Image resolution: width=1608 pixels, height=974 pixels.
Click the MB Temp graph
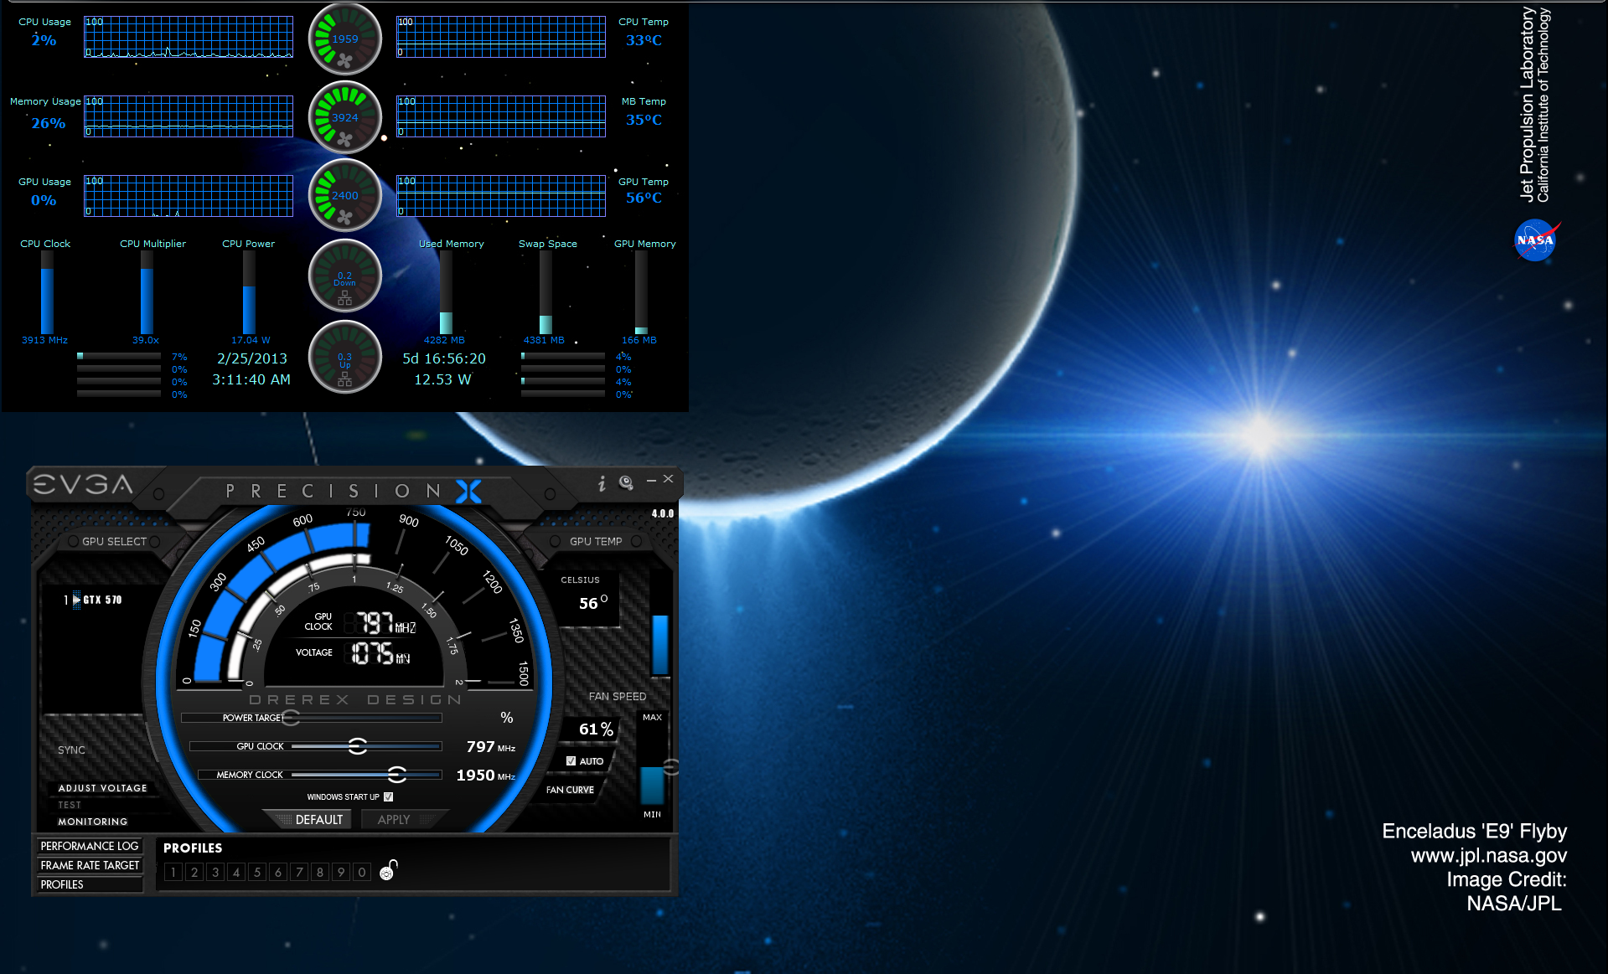[501, 116]
